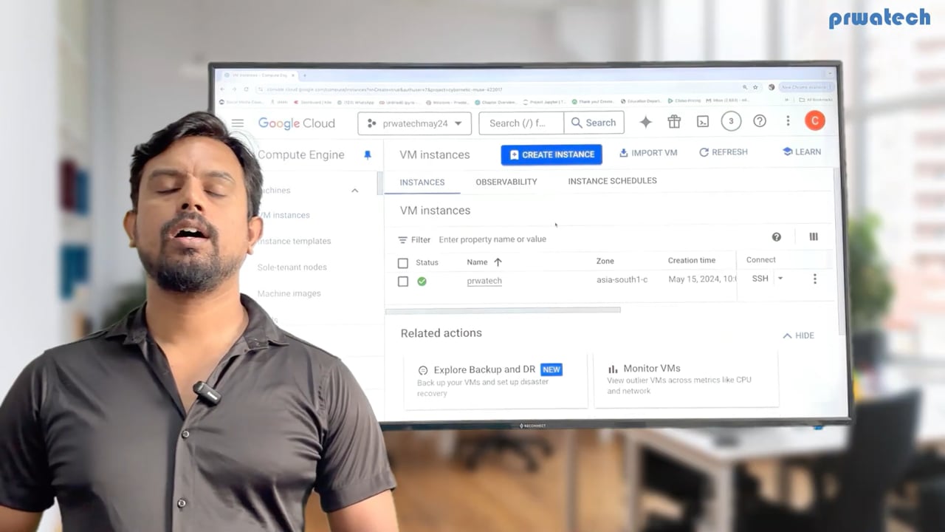945x532 pixels.
Task: Open the header three-dot settings menu
Action: (x=788, y=121)
